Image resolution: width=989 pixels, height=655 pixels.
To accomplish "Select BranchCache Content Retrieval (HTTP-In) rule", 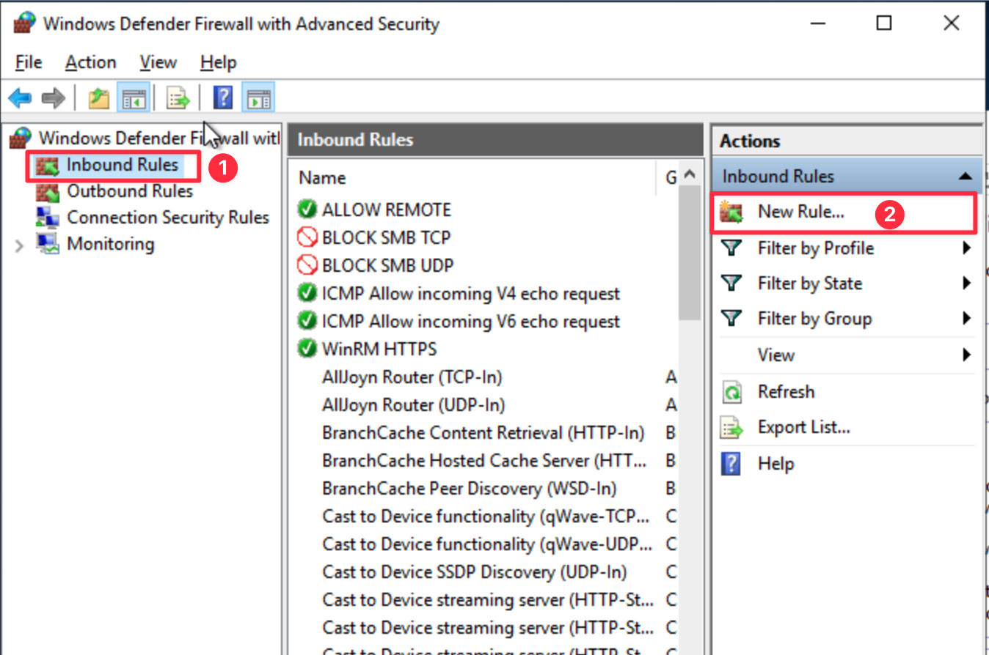I will tap(483, 433).
